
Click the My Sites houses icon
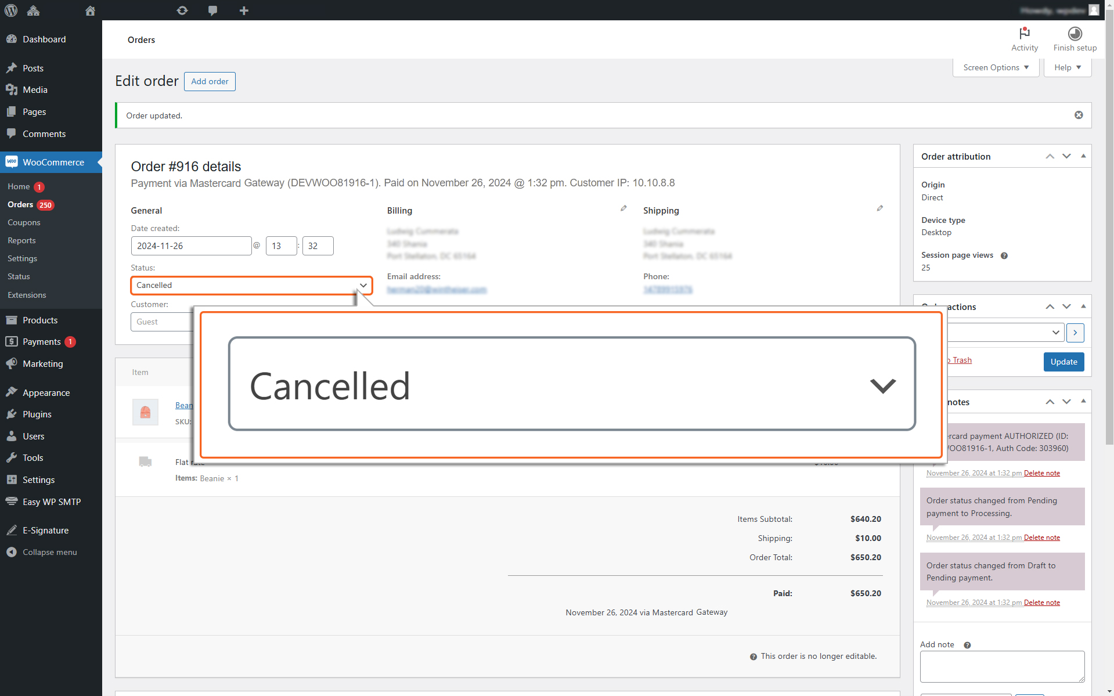(34, 10)
